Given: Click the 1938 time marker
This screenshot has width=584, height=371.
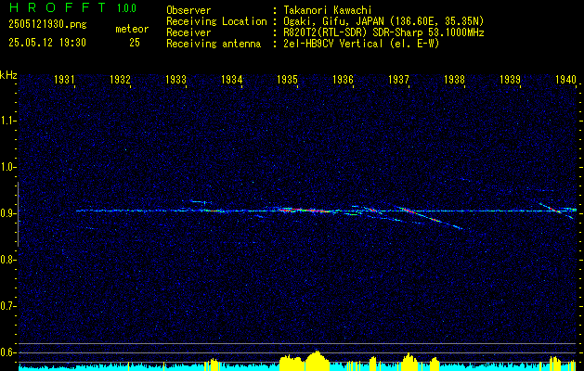Looking at the screenshot, I should point(454,79).
